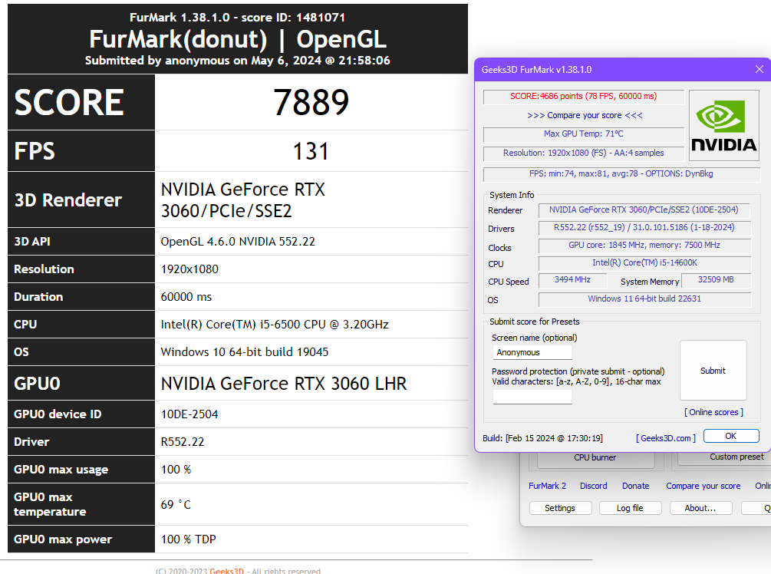
Task: Click the Windows 10 build 19045 cell
Action: (311, 351)
